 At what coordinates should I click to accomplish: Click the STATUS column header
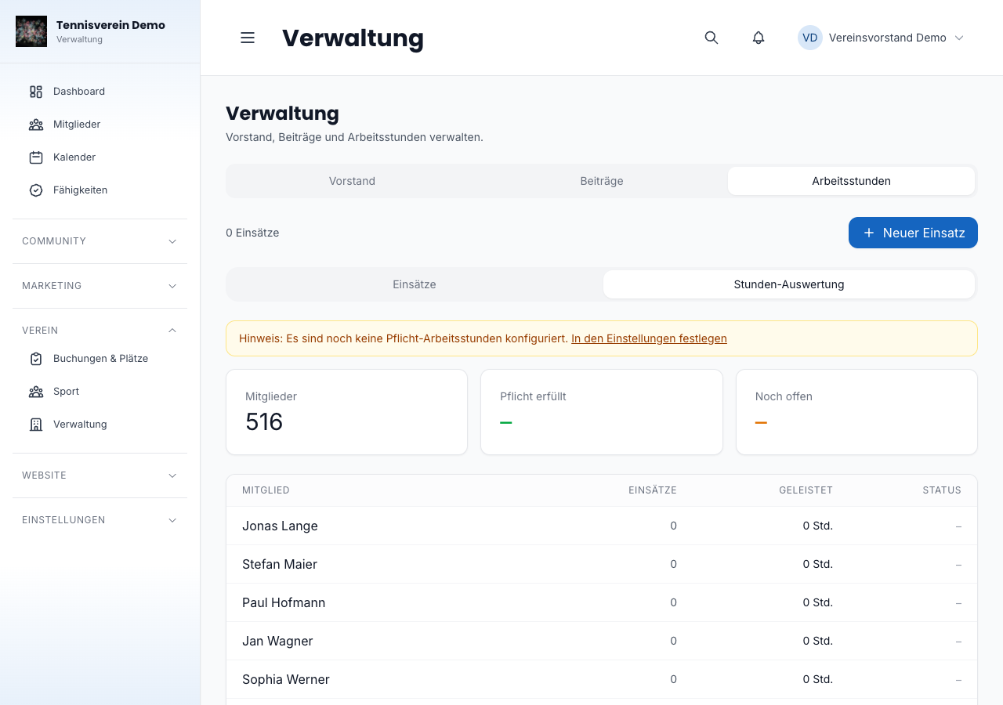pos(942,490)
